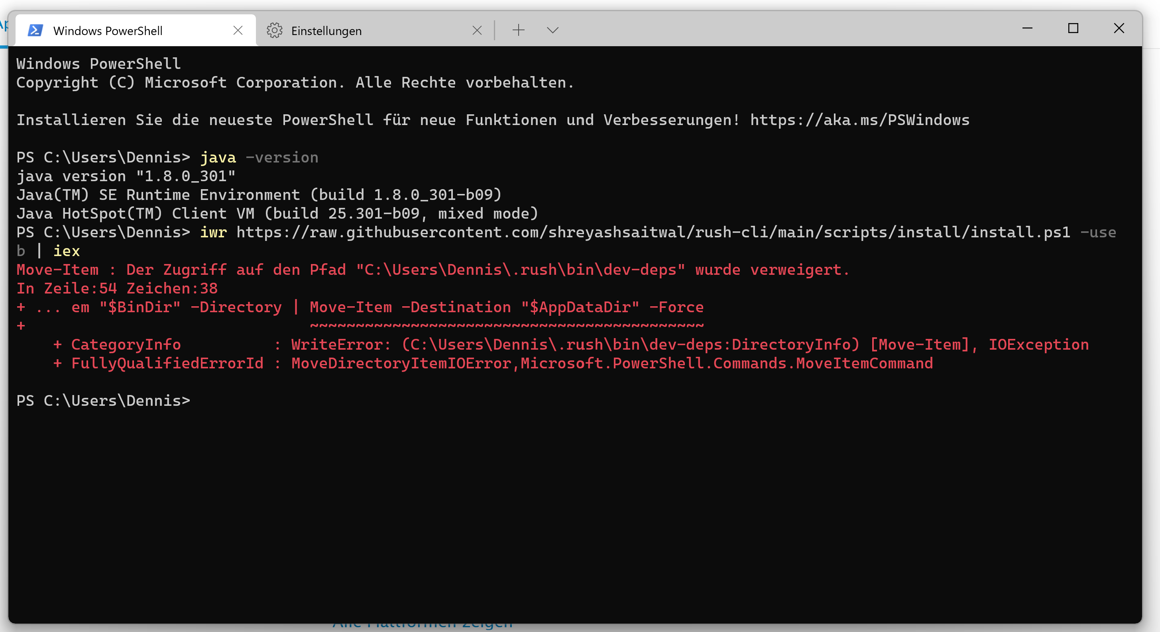The image size is (1160, 632).
Task: Minimize the terminal window
Action: 1027,28
